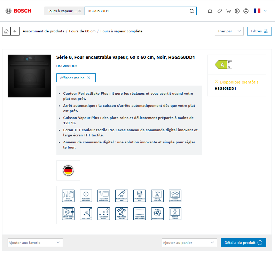Click the price tag offers icon

coord(219,11)
